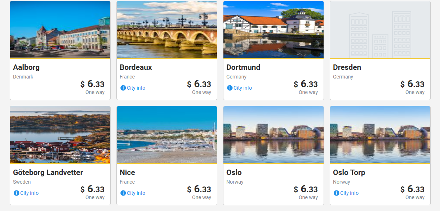
Task: Click the $6.33 price on Aalborg card
Action: pyautogui.click(x=92, y=84)
